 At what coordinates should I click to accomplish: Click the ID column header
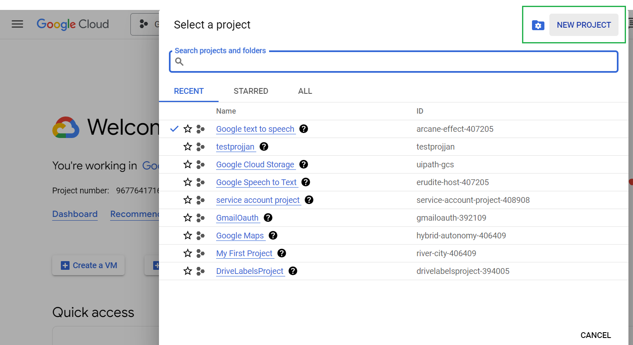coord(420,111)
